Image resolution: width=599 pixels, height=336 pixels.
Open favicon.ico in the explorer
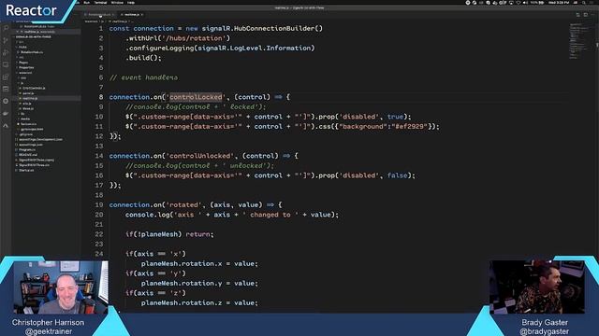[x=28, y=124]
